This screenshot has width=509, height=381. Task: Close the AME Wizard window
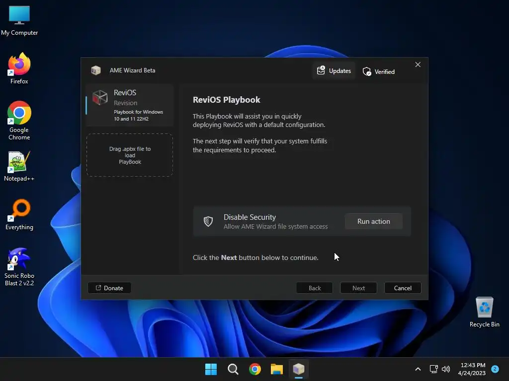(x=418, y=64)
